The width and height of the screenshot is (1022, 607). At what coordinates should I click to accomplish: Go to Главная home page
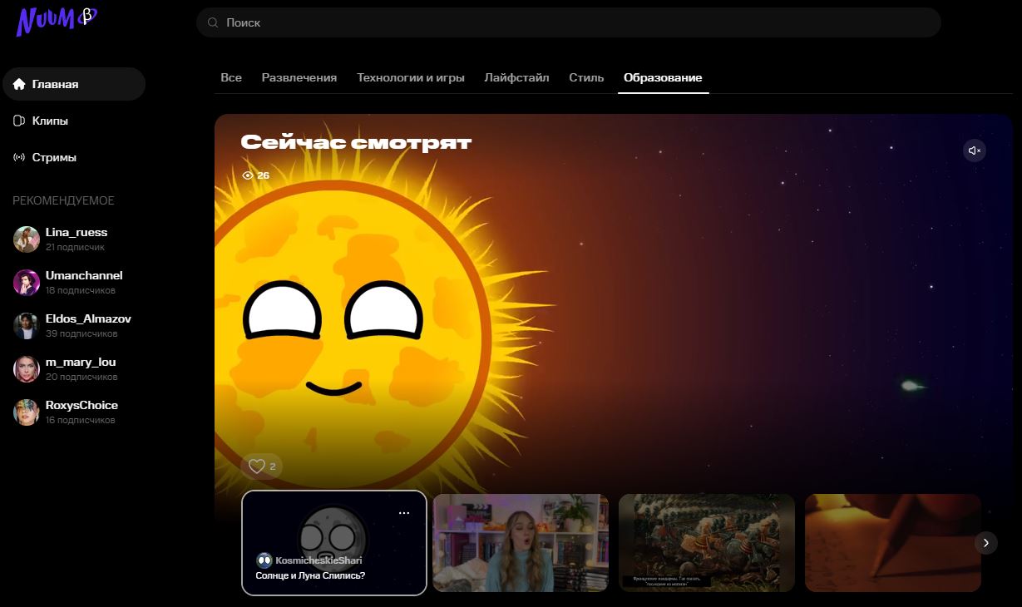click(x=55, y=84)
